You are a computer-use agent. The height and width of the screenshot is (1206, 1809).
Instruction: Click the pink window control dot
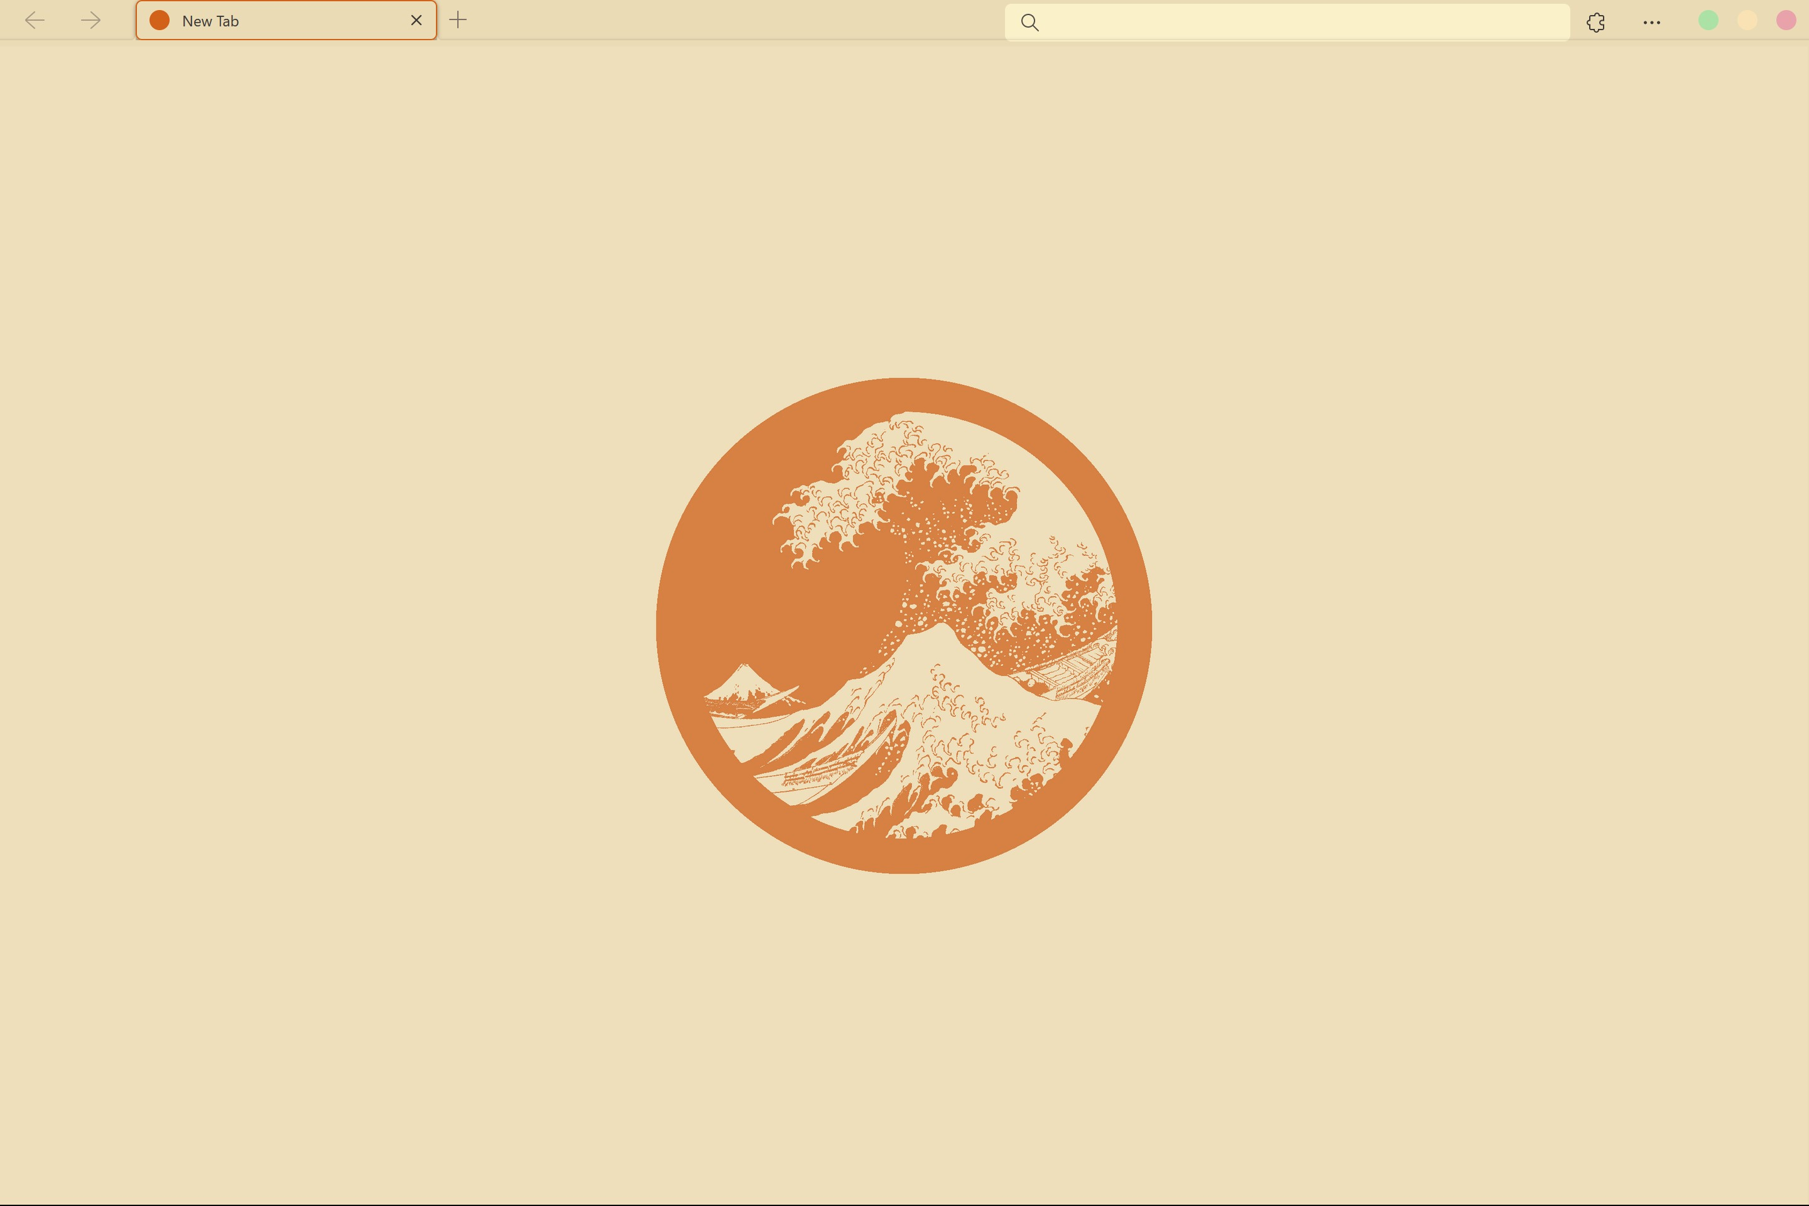[1786, 21]
